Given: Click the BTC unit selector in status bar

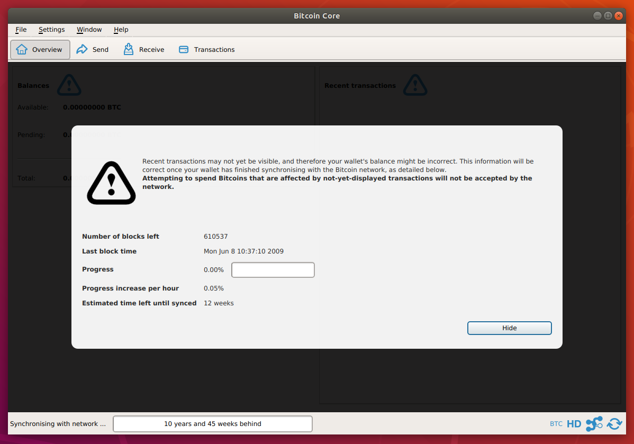Looking at the screenshot, I should point(556,424).
